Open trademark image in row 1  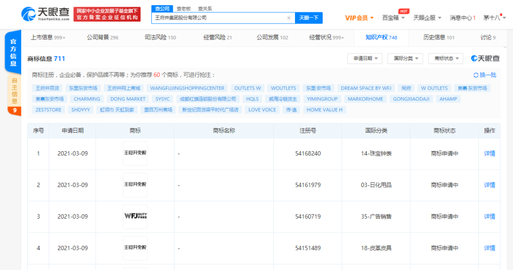pos(135,153)
